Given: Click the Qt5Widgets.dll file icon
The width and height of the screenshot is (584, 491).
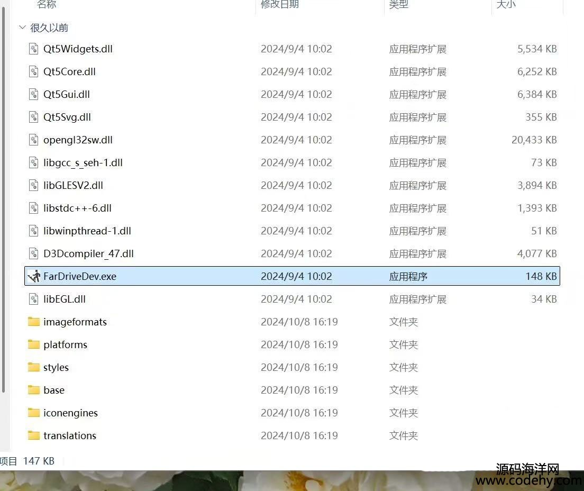Looking at the screenshot, I should coord(33,49).
